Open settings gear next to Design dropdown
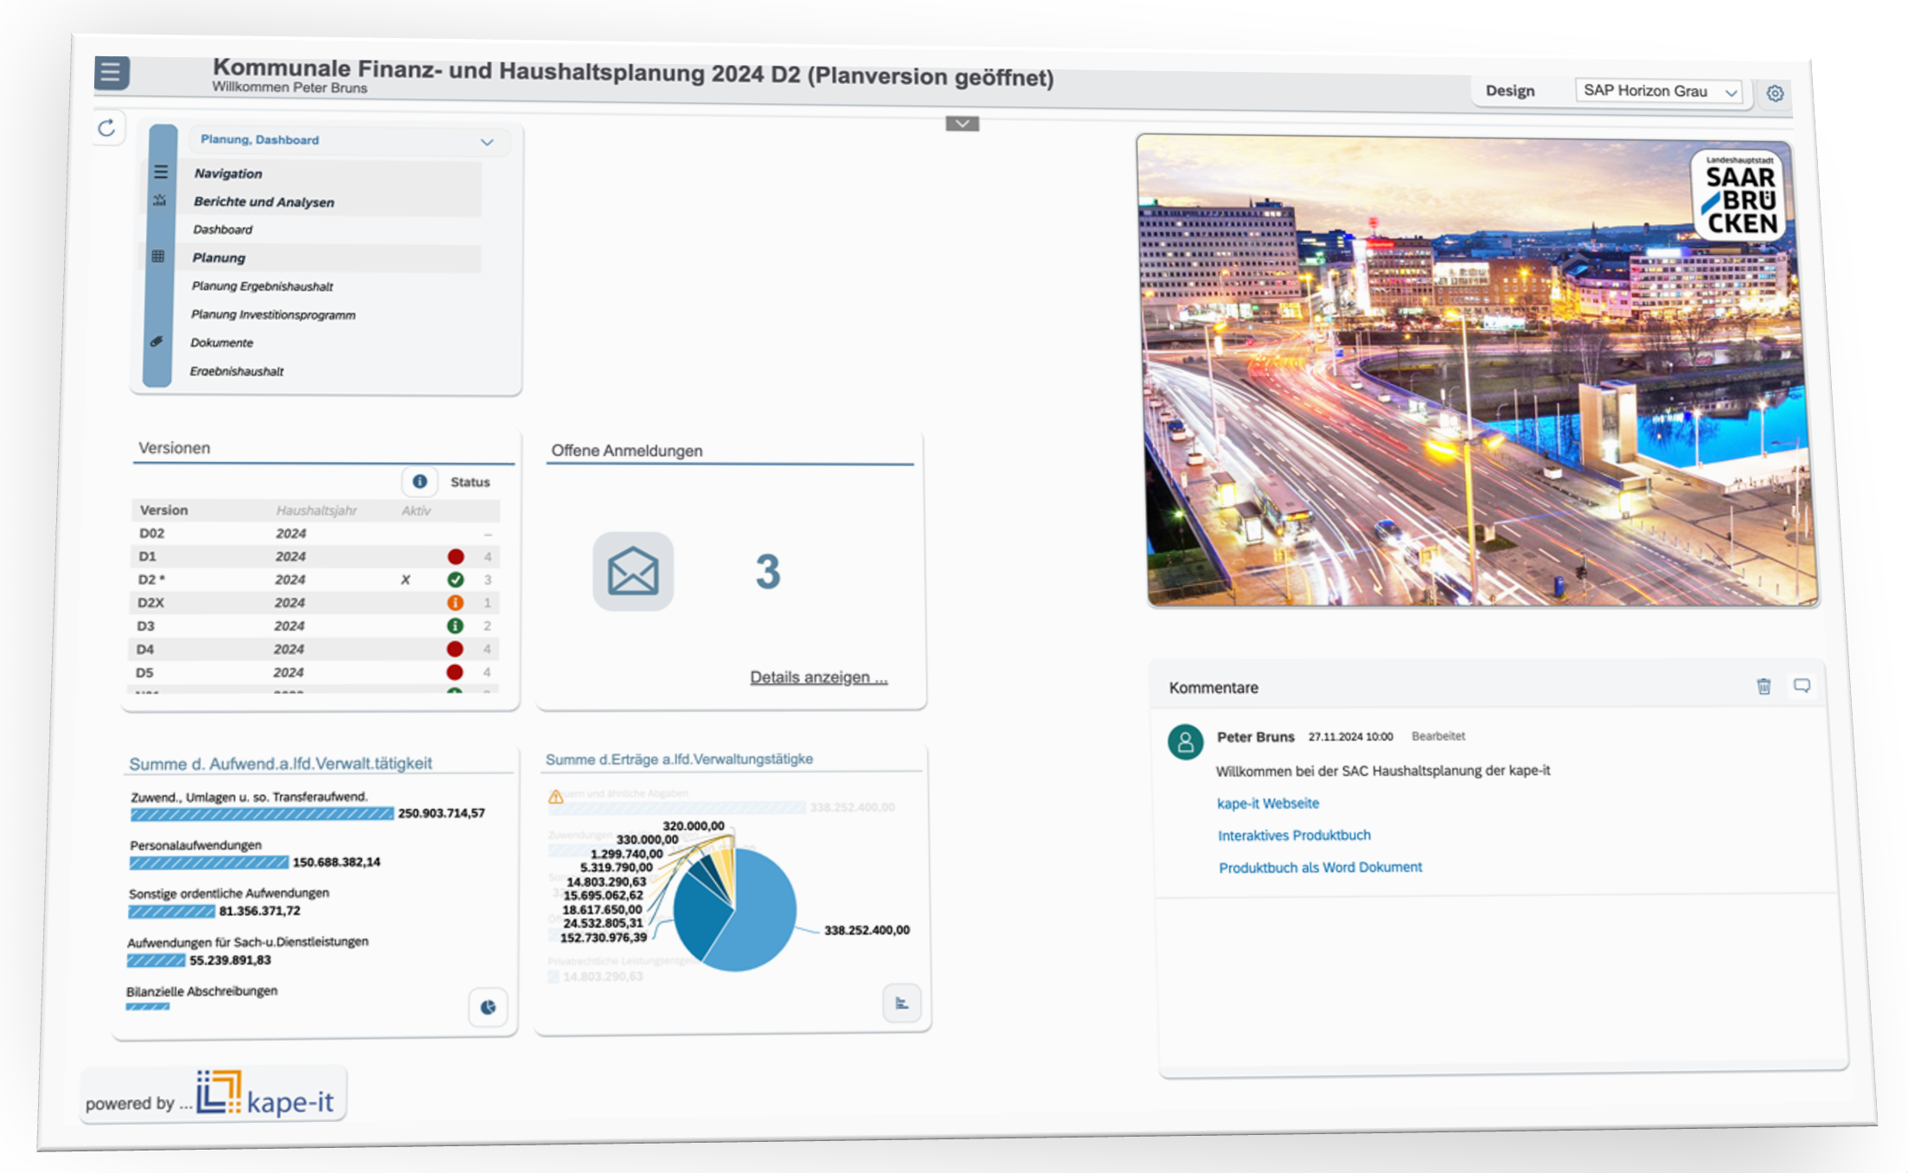 click(1774, 93)
